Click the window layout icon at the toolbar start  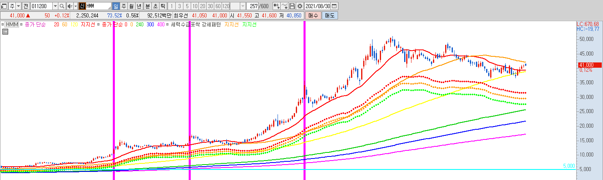coord(4,6)
